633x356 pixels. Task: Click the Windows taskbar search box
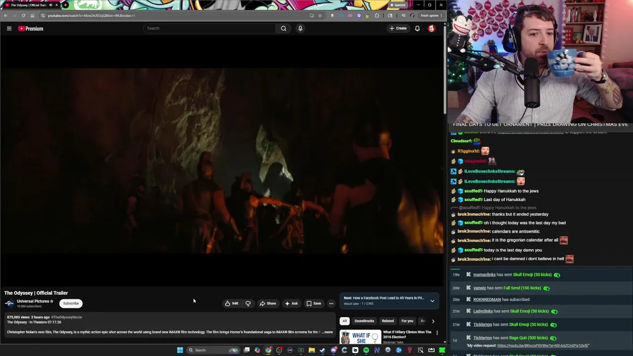click(x=213, y=350)
